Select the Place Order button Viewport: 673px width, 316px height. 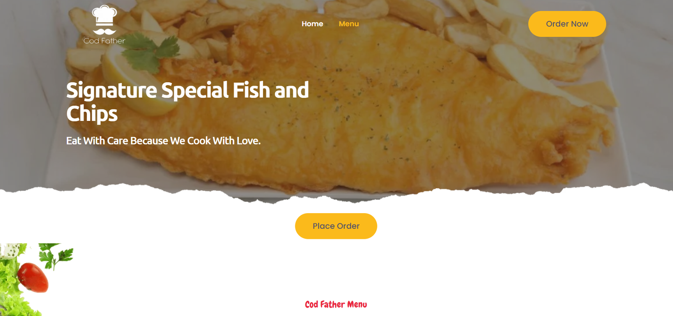click(x=336, y=226)
